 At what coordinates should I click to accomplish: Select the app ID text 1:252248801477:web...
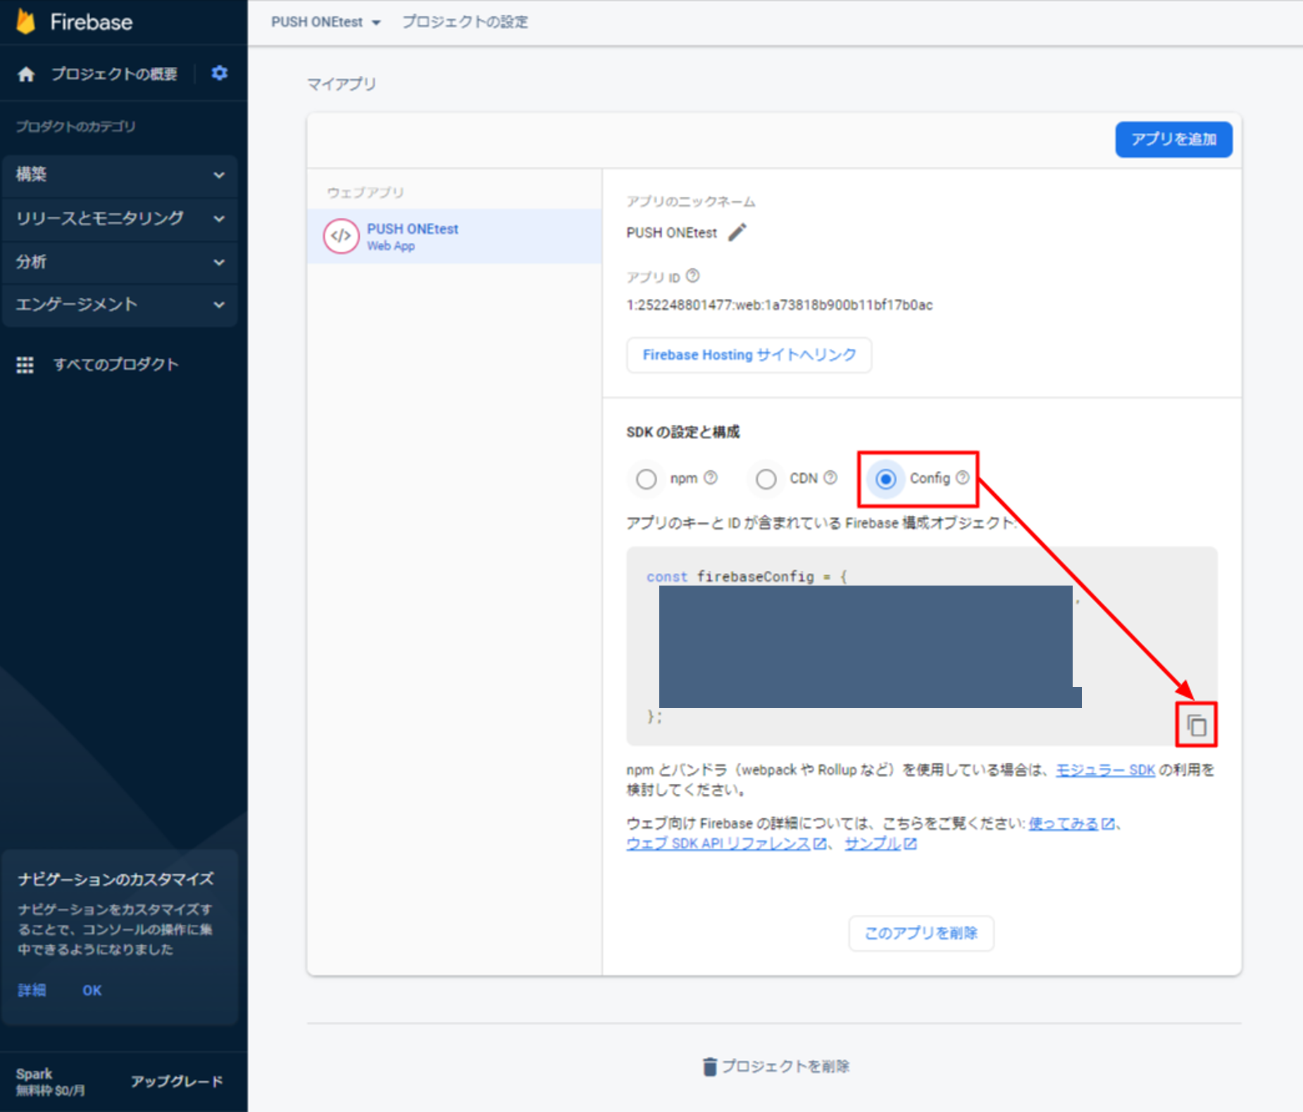(x=779, y=305)
